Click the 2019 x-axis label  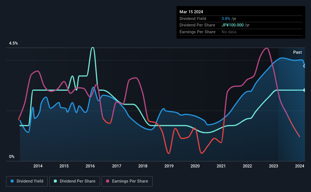coord(169,166)
